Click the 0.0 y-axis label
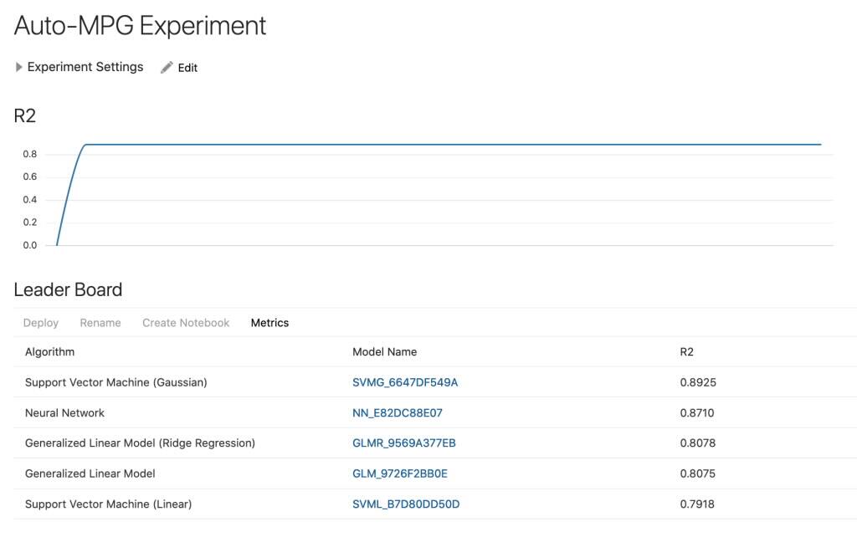857x537 pixels. click(x=30, y=245)
